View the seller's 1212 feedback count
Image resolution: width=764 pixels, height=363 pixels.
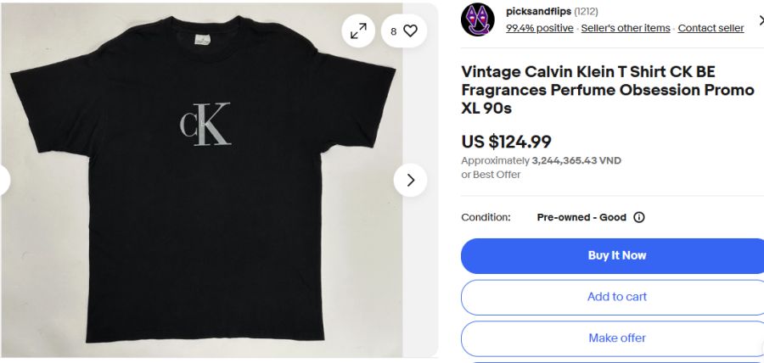click(x=587, y=11)
